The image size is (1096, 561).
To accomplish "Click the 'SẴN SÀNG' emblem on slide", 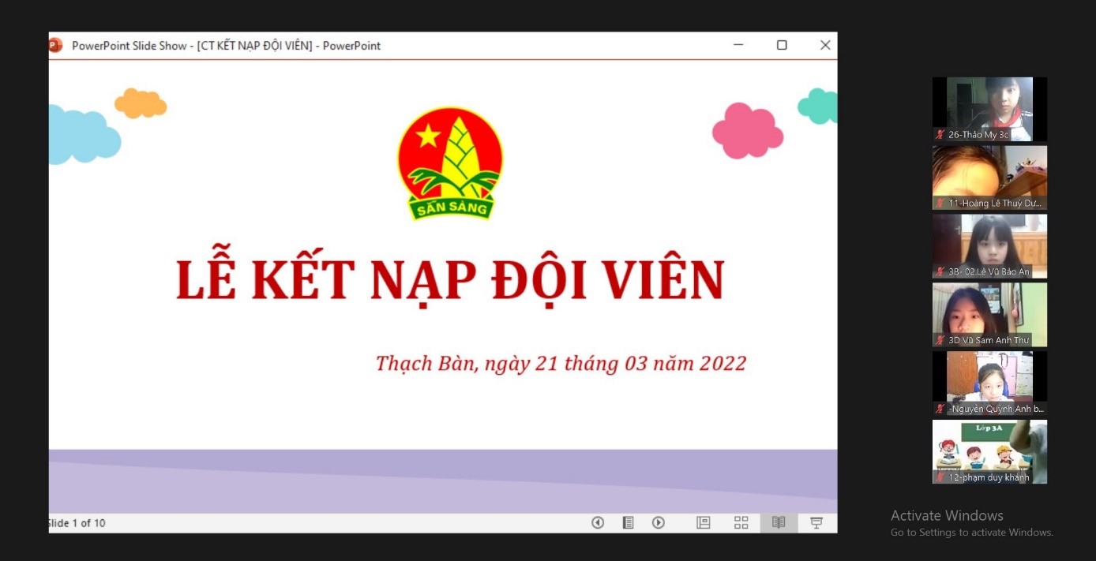I will point(449,163).
